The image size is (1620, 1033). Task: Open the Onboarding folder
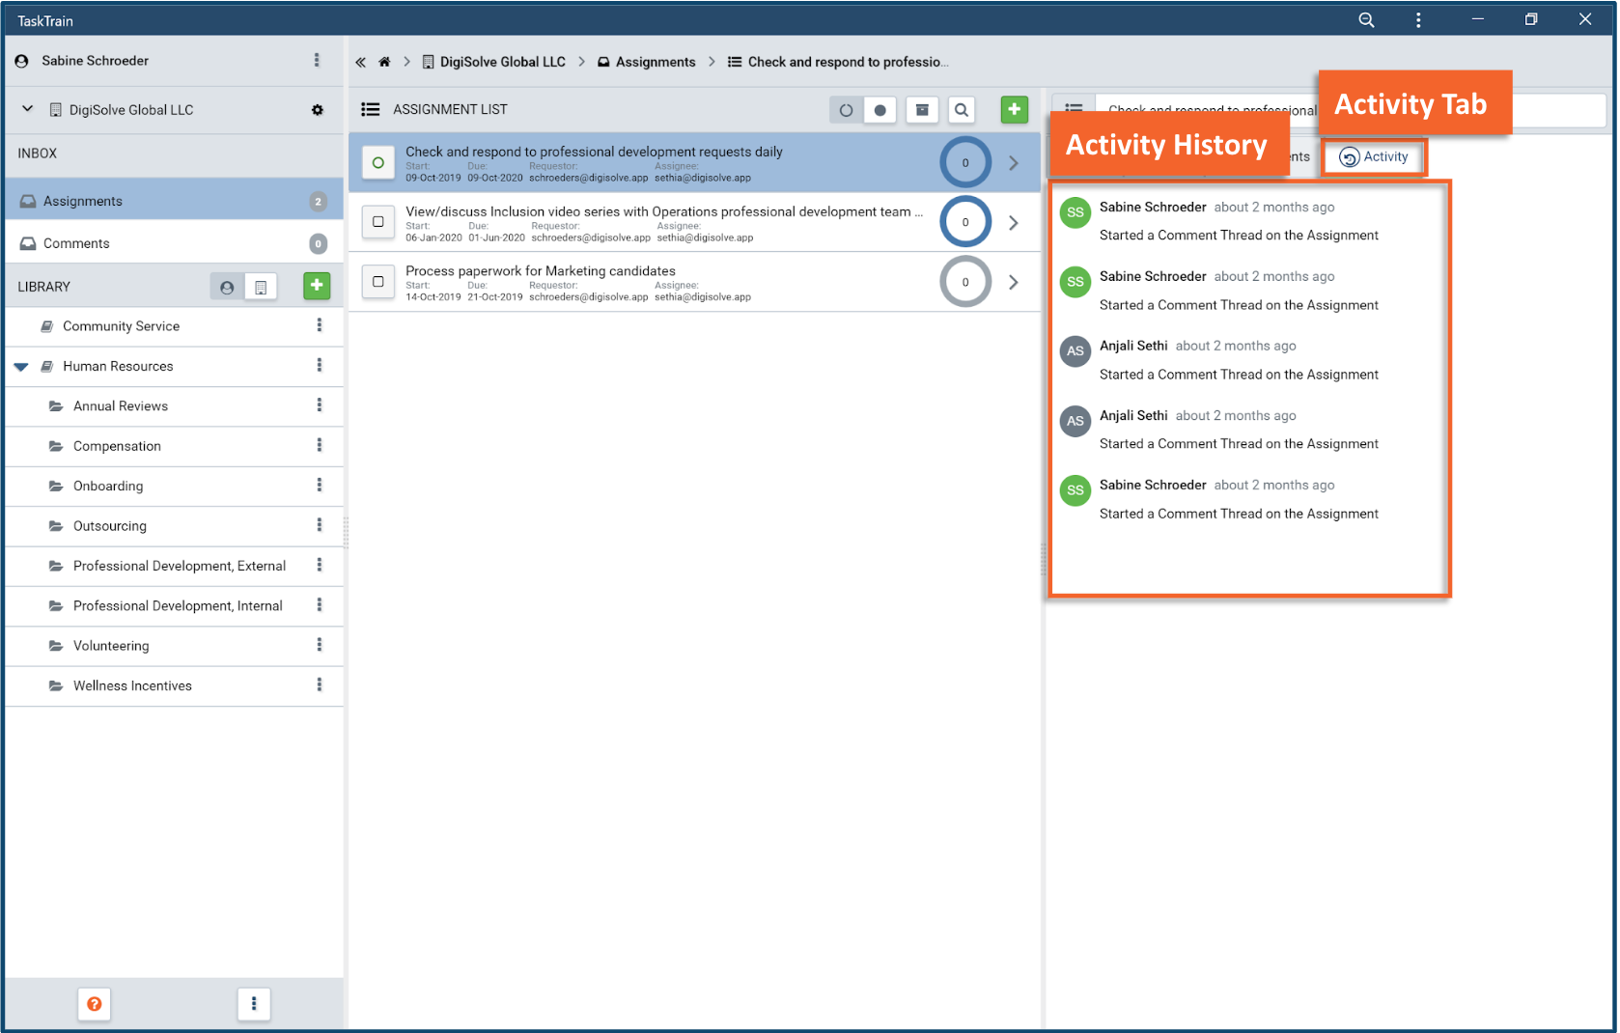(x=108, y=486)
